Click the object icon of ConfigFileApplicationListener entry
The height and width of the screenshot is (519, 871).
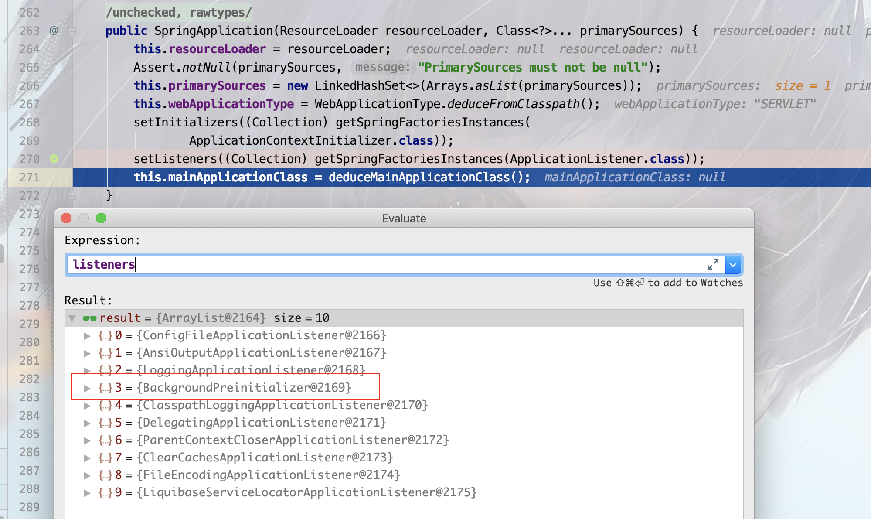(x=105, y=335)
